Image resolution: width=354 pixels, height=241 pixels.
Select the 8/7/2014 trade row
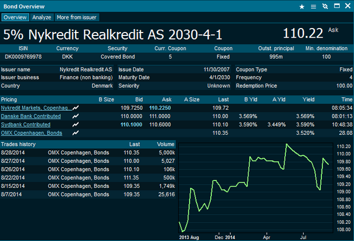tap(88, 194)
